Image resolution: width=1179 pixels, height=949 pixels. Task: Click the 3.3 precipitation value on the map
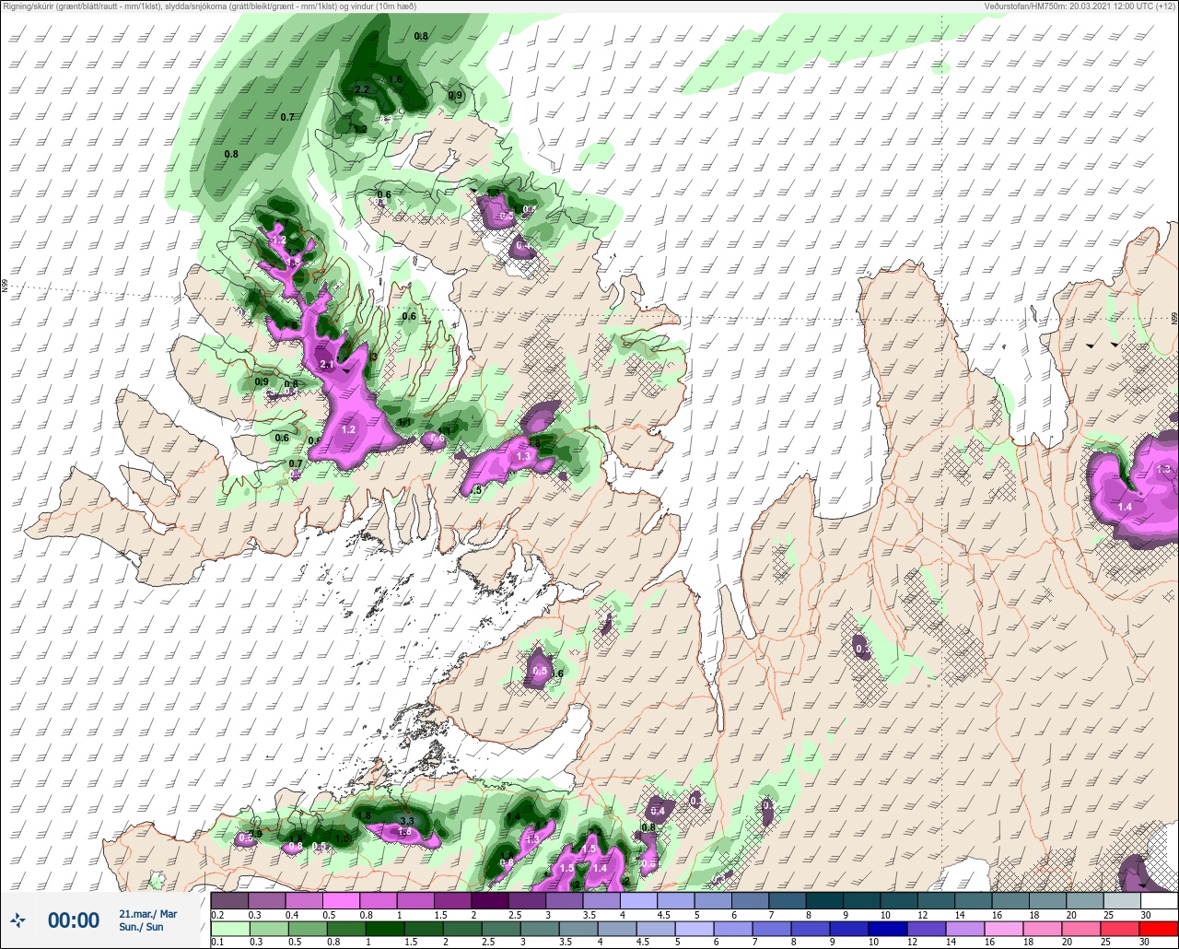[407, 820]
